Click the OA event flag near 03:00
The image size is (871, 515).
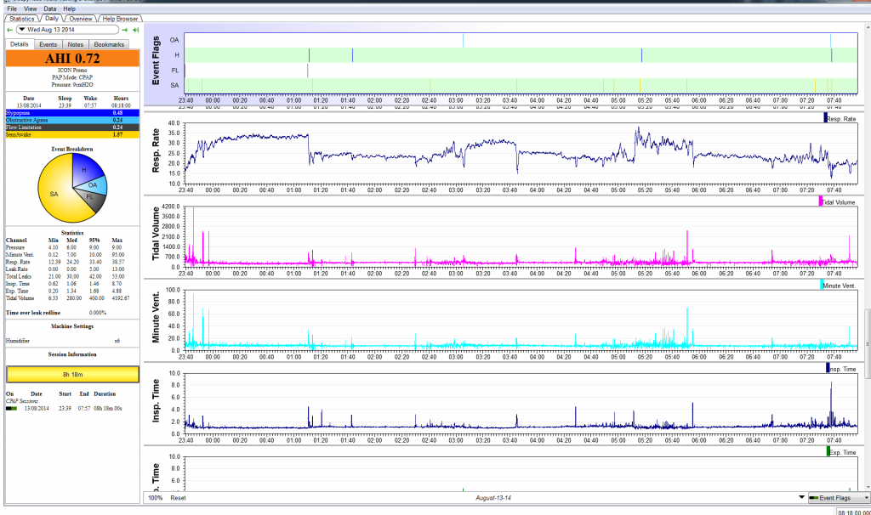tap(463, 40)
